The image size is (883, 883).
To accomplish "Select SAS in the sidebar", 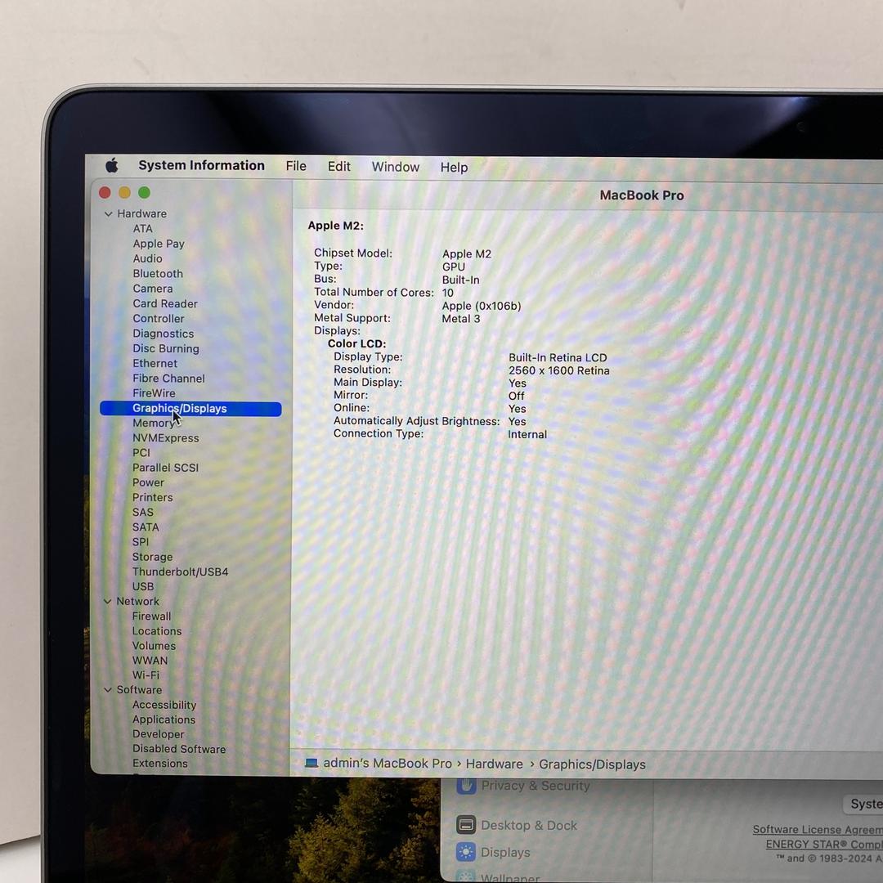I will [x=142, y=513].
